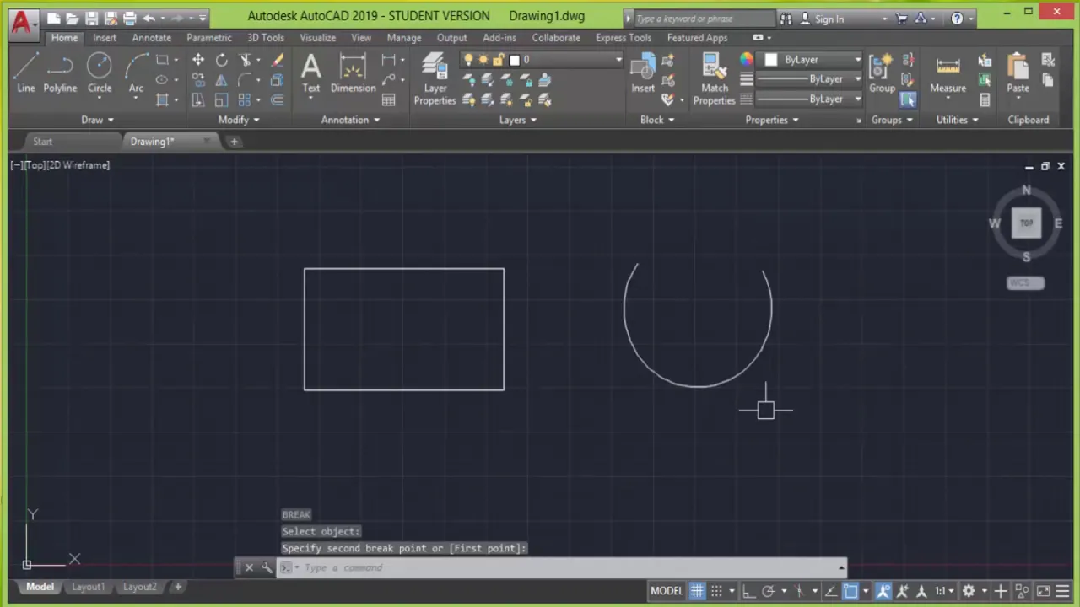Switch to Layout1 tab
Screen dimensions: 1080x607
coord(88,587)
